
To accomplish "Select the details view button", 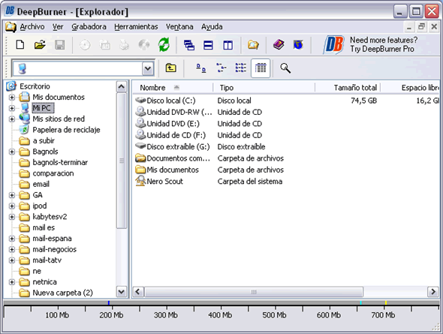I will tap(261, 68).
